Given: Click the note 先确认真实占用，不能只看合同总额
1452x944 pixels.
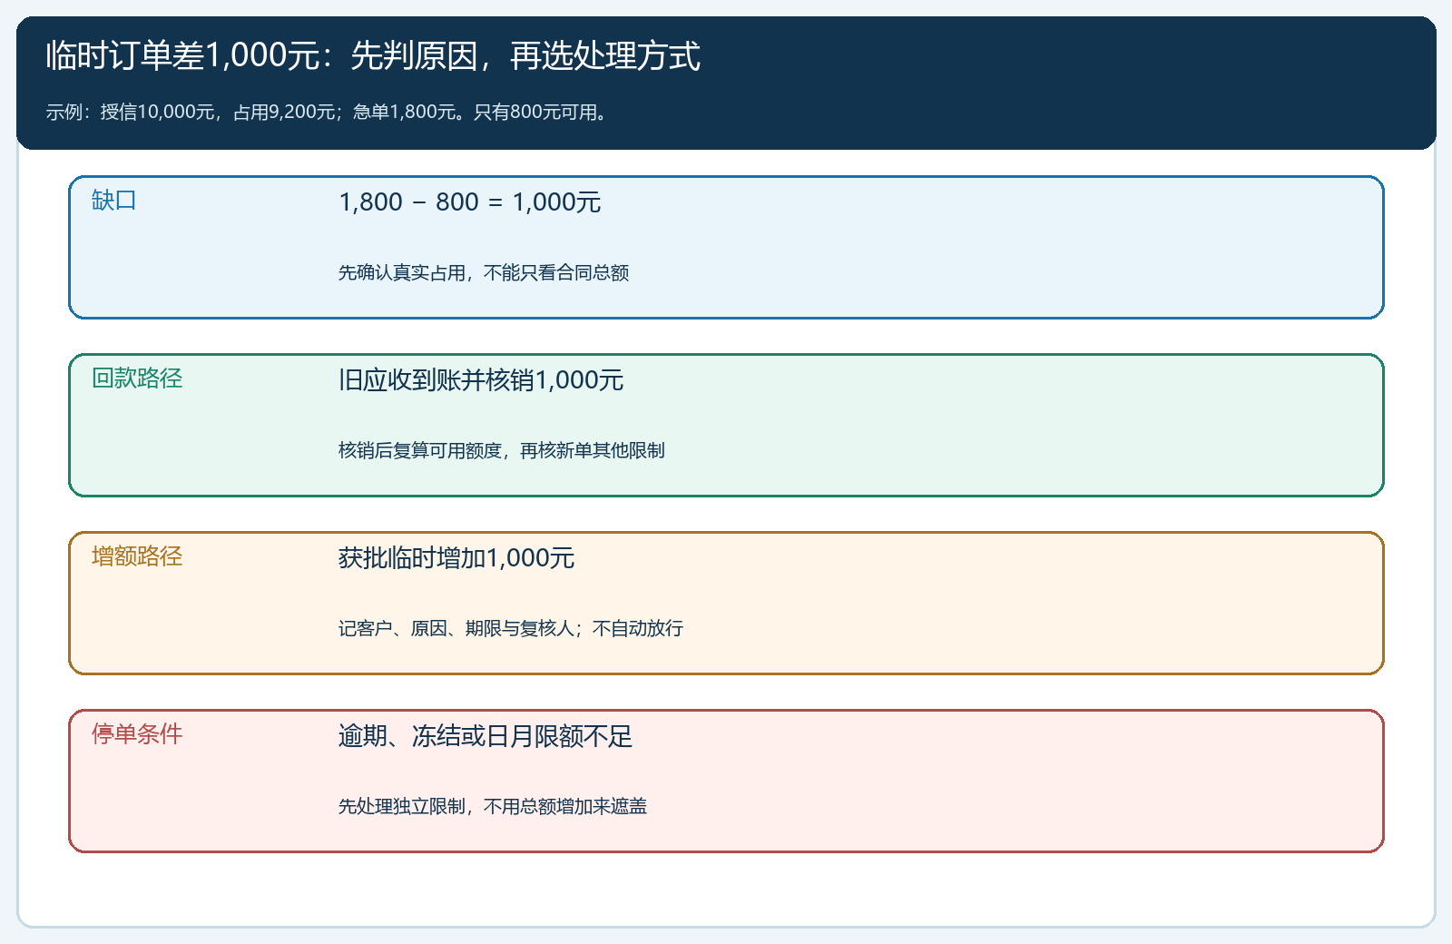Looking at the screenshot, I should 484,273.
